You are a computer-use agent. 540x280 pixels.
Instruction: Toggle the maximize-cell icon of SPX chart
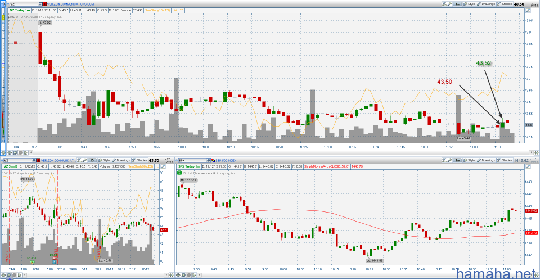point(528,166)
